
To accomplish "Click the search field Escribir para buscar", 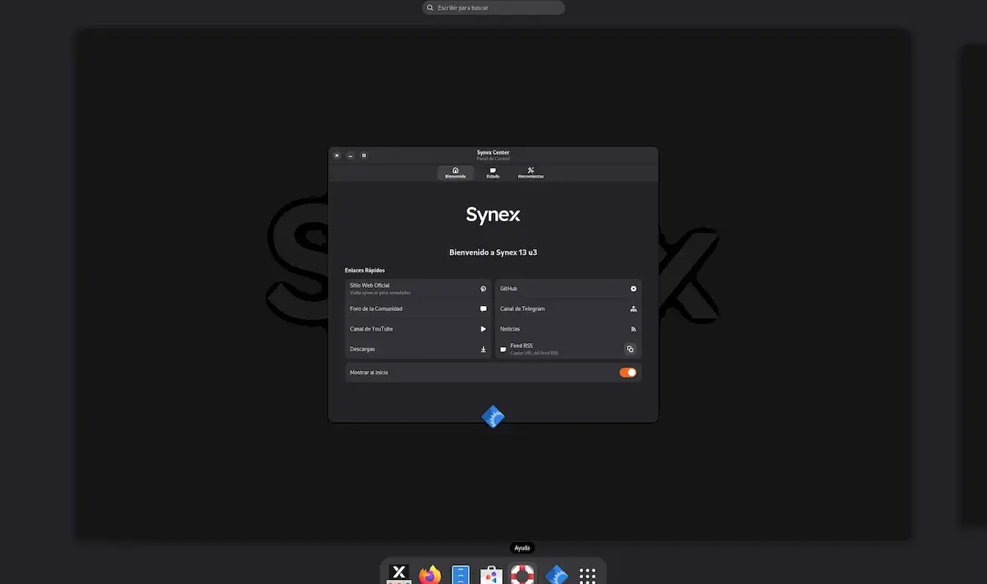I will (493, 7).
